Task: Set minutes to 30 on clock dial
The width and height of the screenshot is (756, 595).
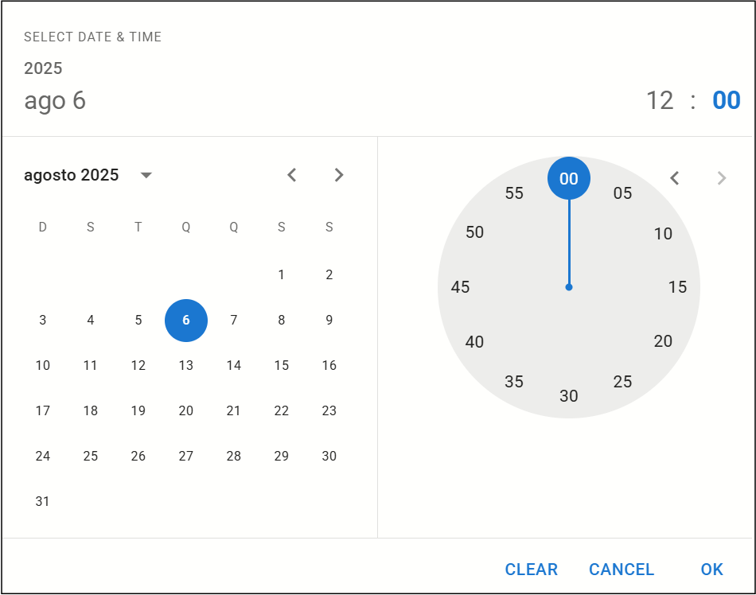Action: pyautogui.click(x=569, y=396)
